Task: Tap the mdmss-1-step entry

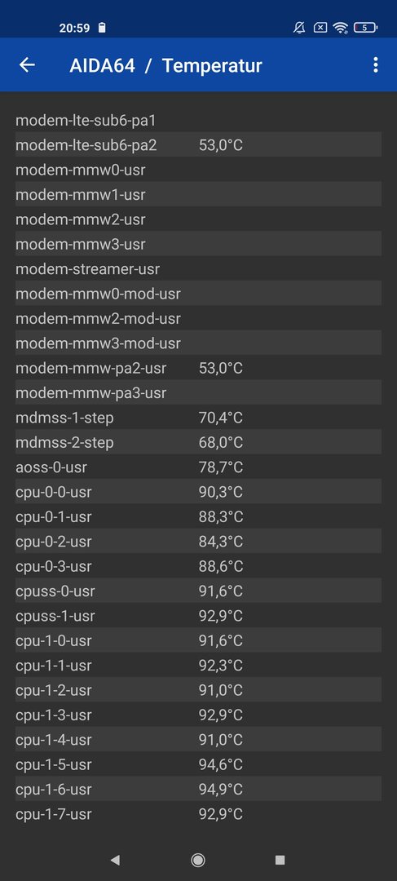Action: coord(198,418)
